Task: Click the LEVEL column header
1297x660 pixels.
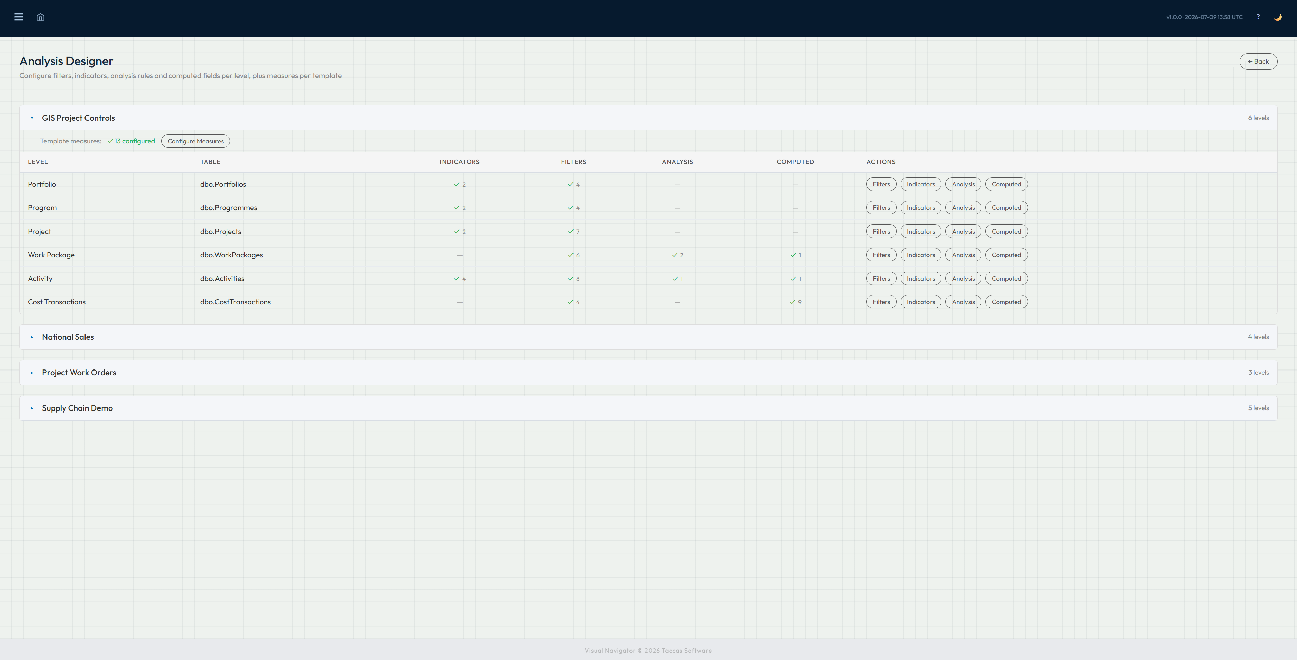Action: (x=38, y=162)
